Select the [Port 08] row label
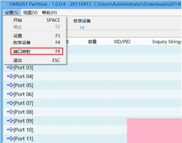This screenshot has width=182, height=143. [x=23, y=112]
